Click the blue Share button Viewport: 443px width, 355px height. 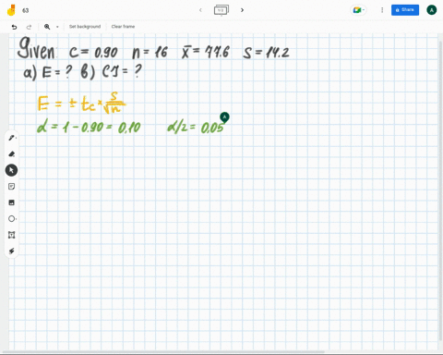[405, 10]
